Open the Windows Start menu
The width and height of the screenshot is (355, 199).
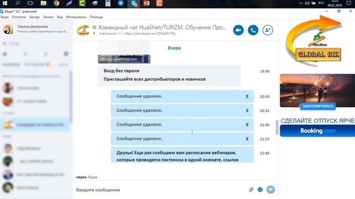point(4,3)
